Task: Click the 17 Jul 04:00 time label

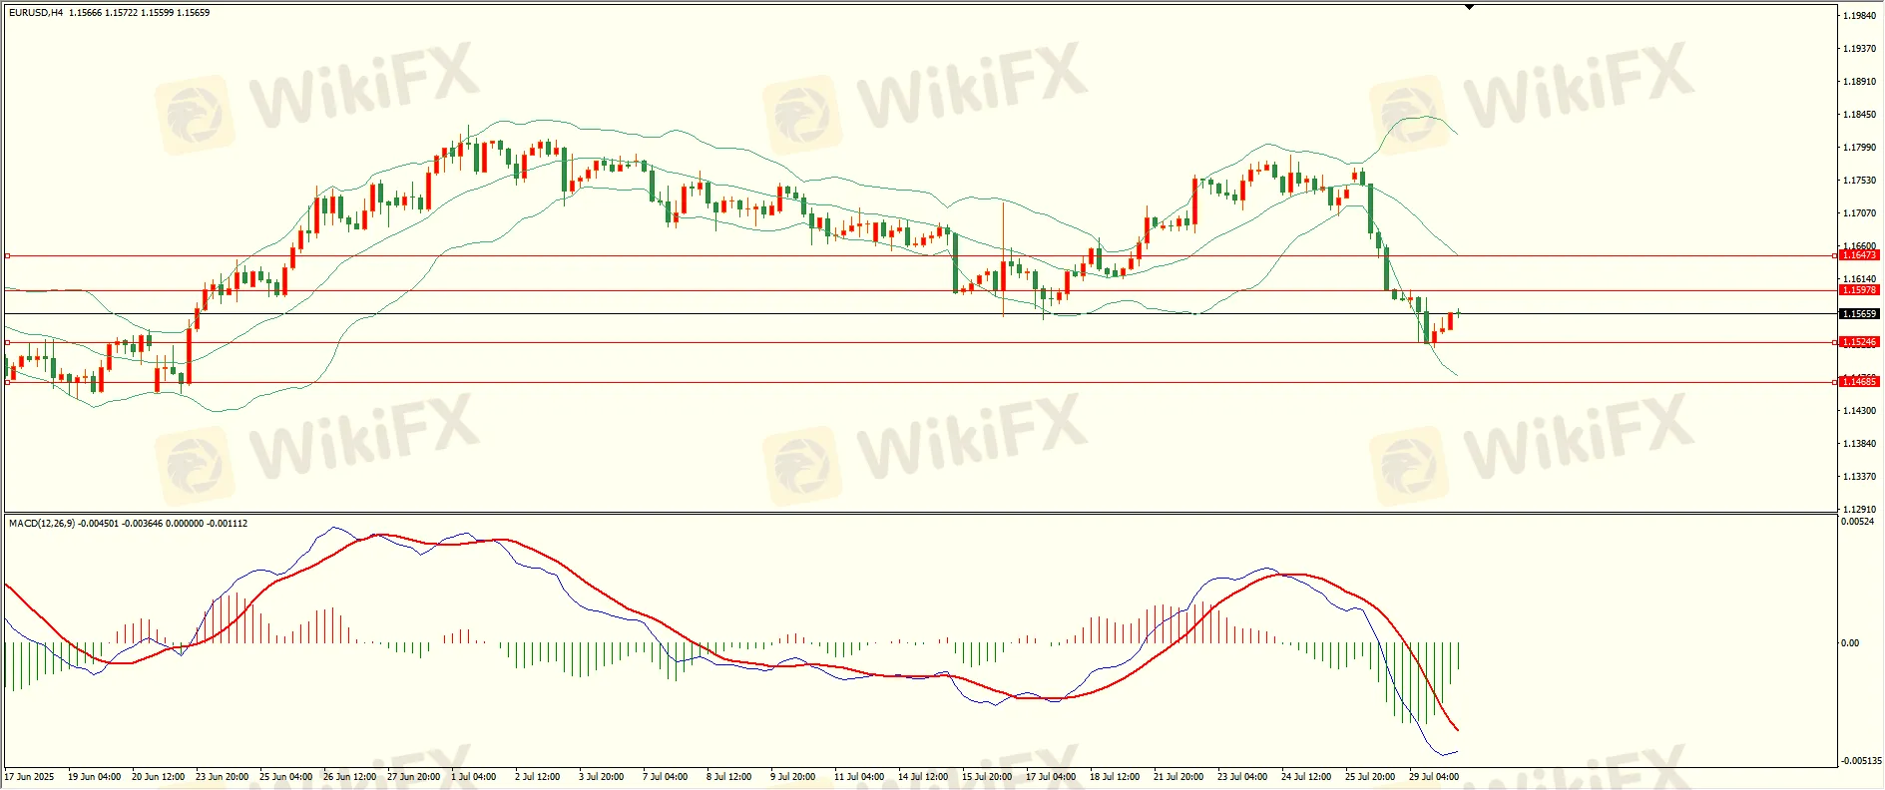Action: [1051, 777]
